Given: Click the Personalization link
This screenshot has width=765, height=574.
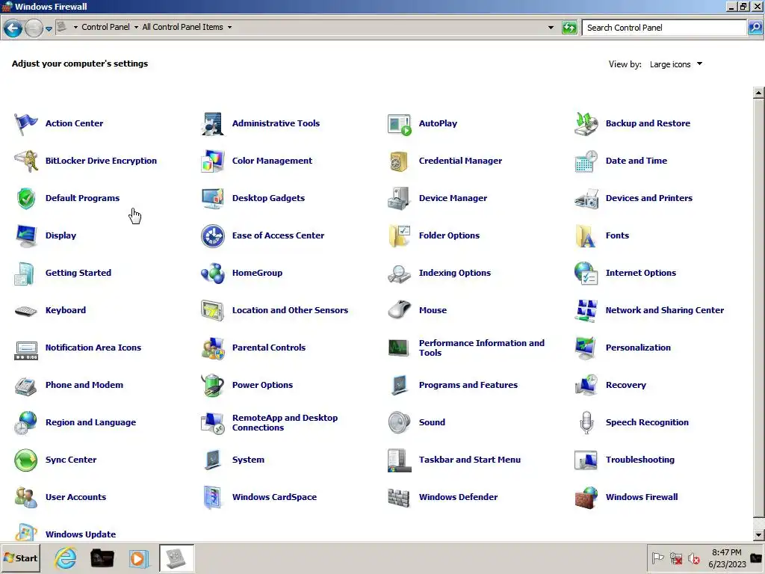Looking at the screenshot, I should [638, 348].
